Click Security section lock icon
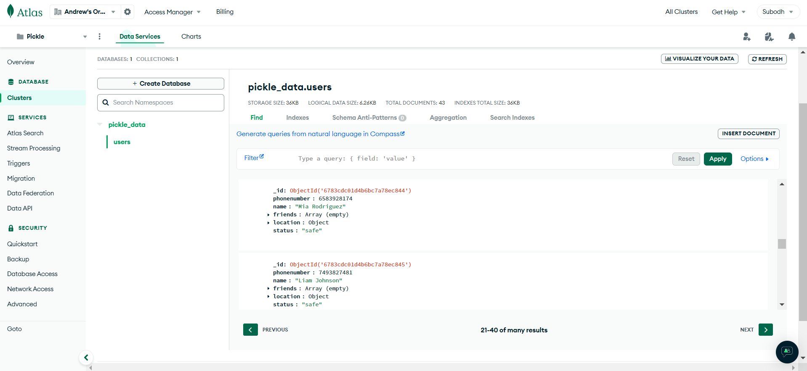This screenshot has width=807, height=371. pyautogui.click(x=11, y=228)
